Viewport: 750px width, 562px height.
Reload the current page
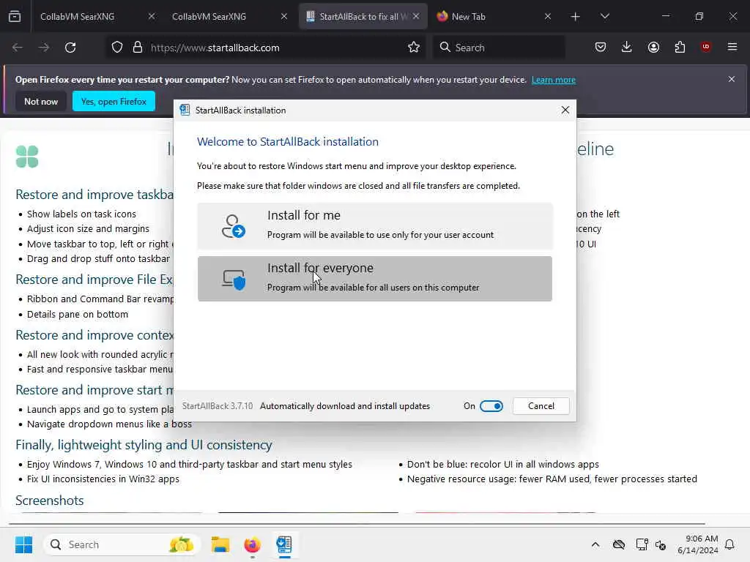[x=70, y=48]
